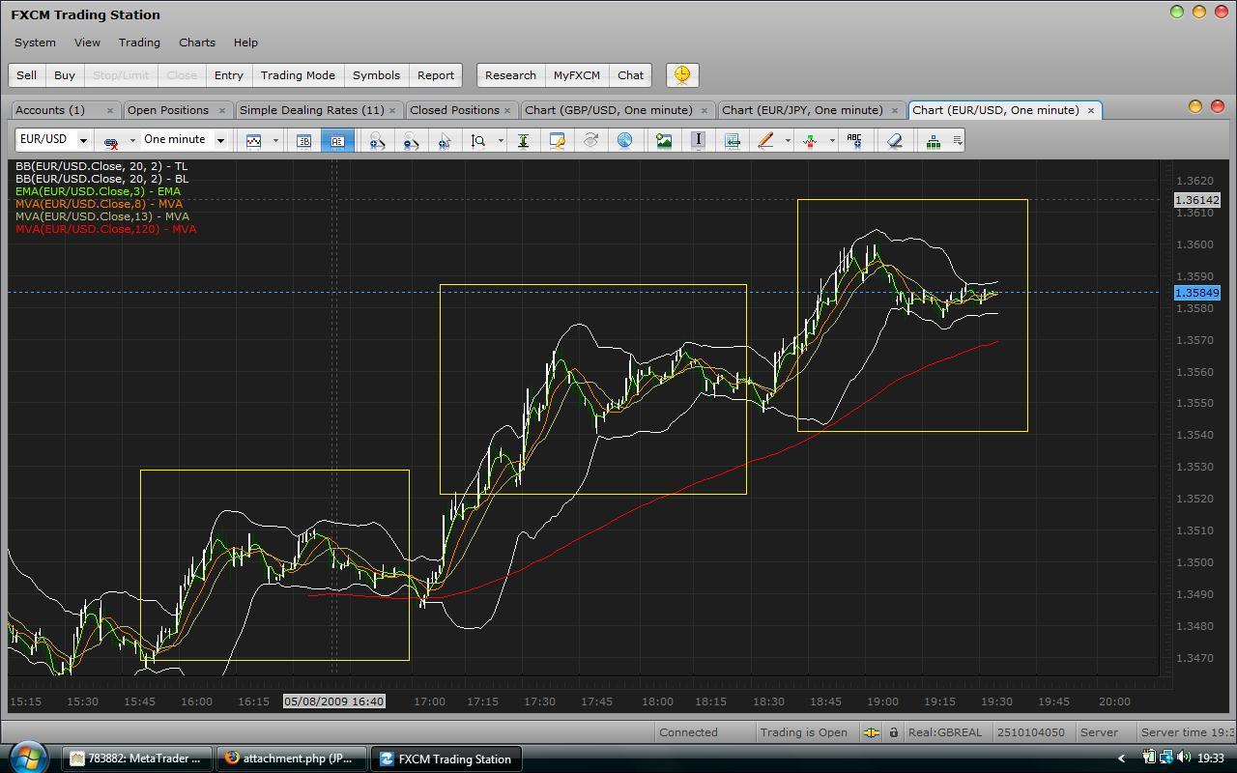Screen dimensions: 1237x773
Task: Click the volume speaker tray icon
Action: (1182, 759)
